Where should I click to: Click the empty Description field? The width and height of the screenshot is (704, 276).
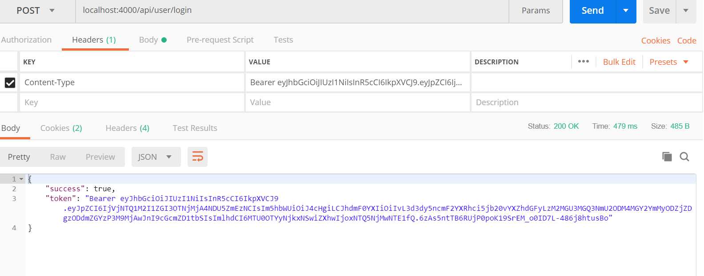click(587, 103)
